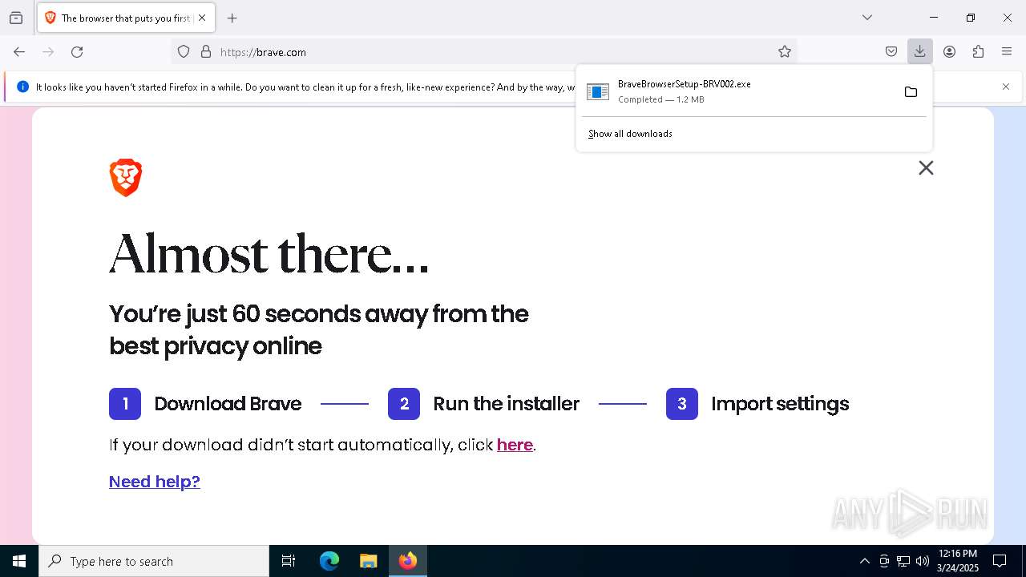
Task: Open the Firefox View icon
Action: point(16,18)
